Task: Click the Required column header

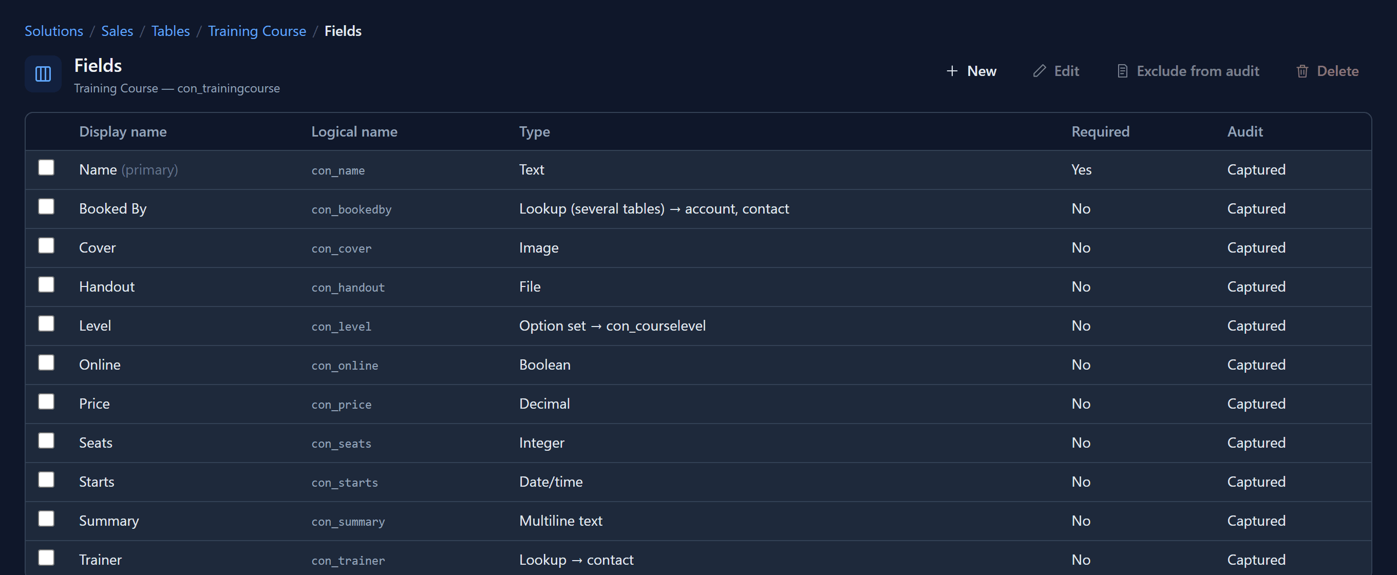Action: (1100, 132)
